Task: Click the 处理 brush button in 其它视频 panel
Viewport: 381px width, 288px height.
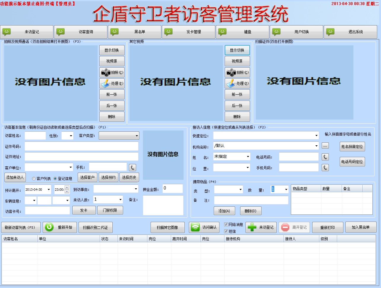Action: coord(237,83)
